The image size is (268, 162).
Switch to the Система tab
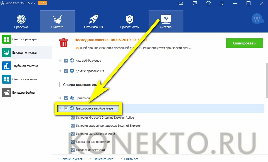(x=166, y=21)
